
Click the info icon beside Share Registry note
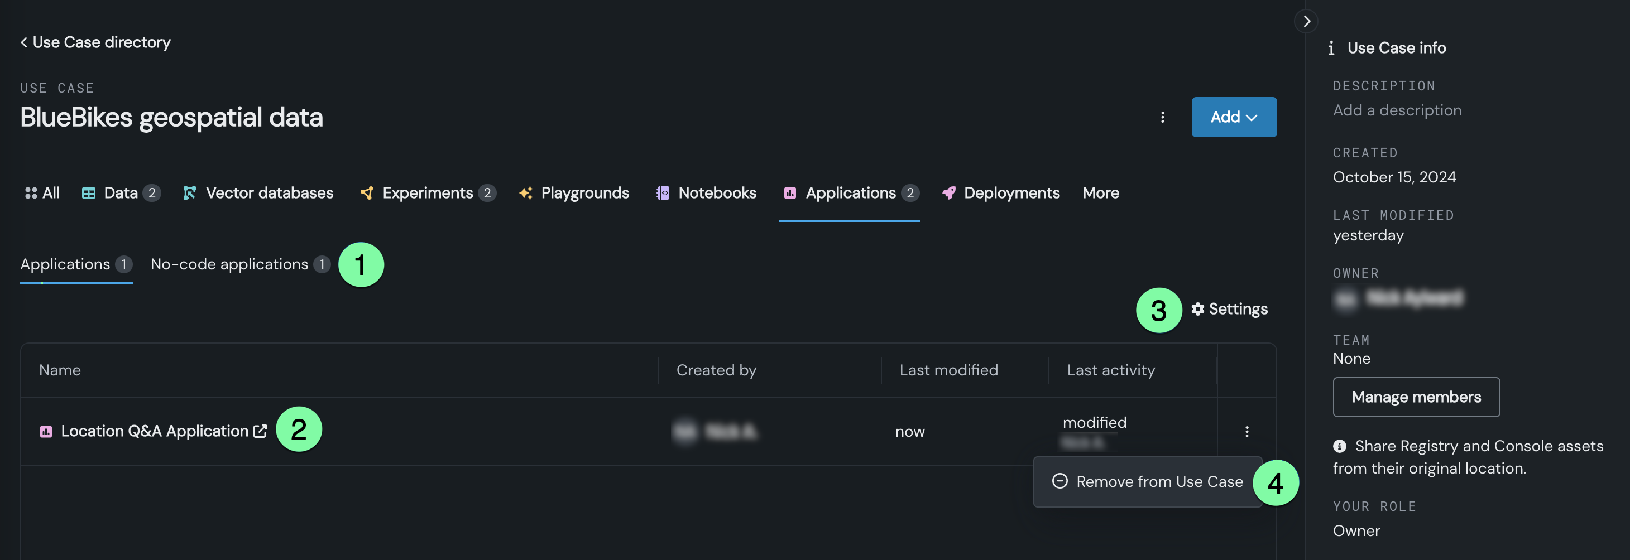[x=1340, y=446]
